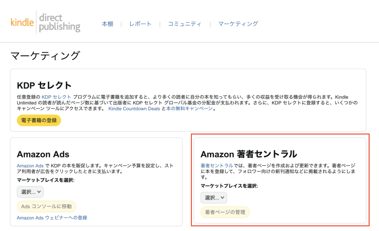
Task: Follow the Kindle Countdown Deals link
Action: coord(134,109)
